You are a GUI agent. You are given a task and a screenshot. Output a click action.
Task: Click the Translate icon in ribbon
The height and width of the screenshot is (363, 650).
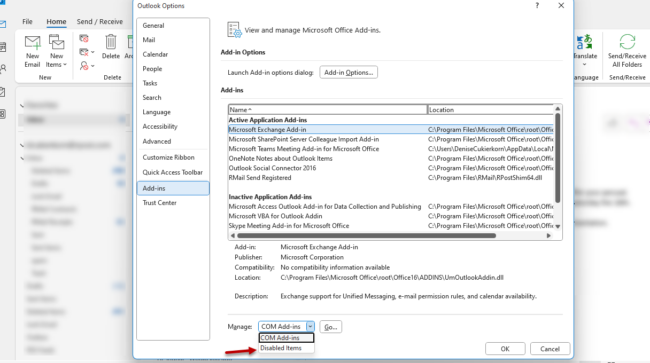coord(584,43)
